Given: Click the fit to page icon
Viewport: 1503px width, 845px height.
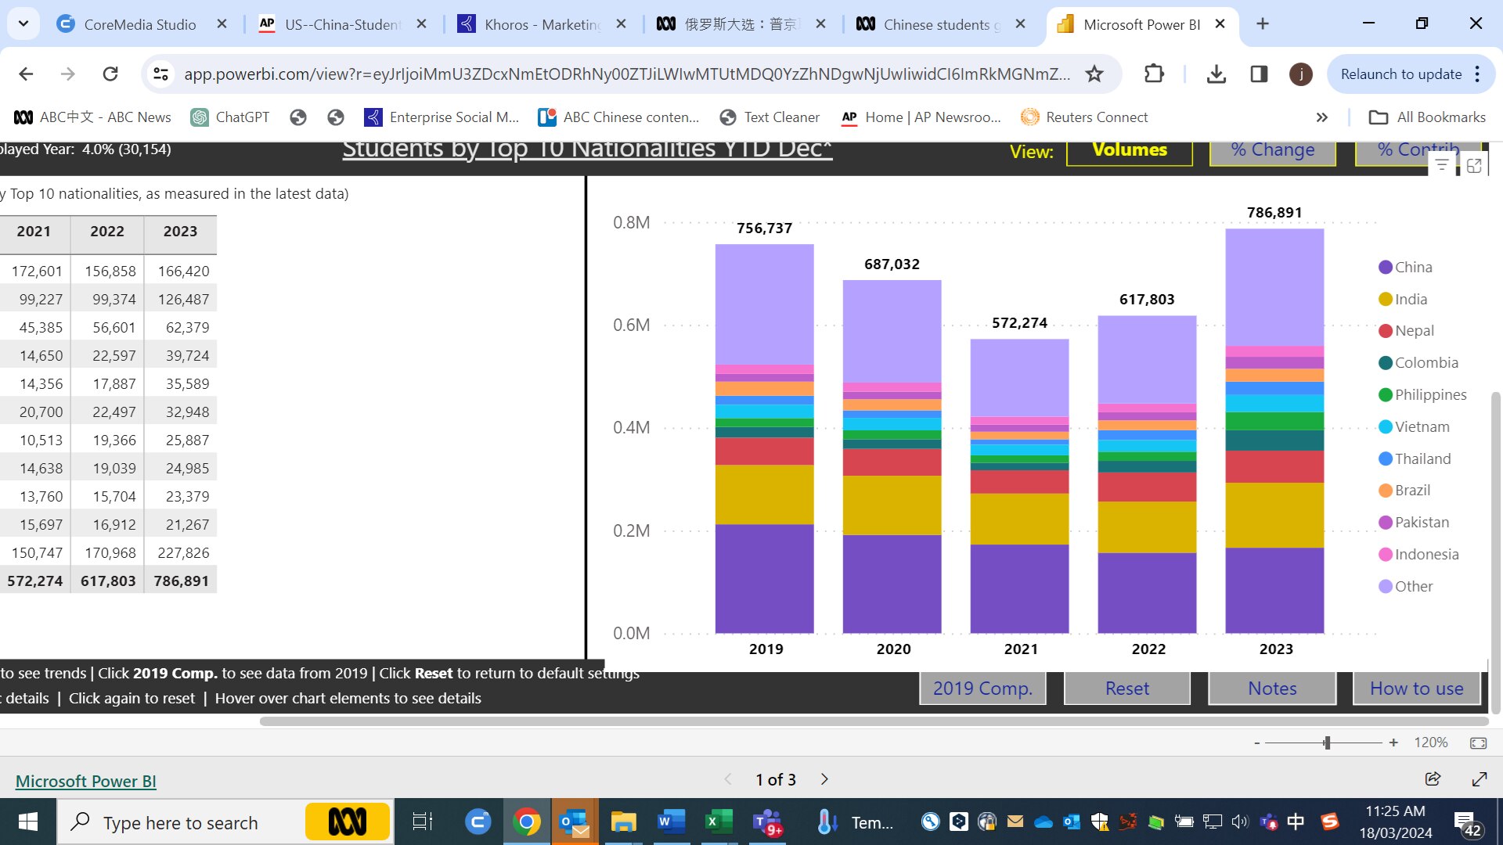Looking at the screenshot, I should click(1478, 743).
